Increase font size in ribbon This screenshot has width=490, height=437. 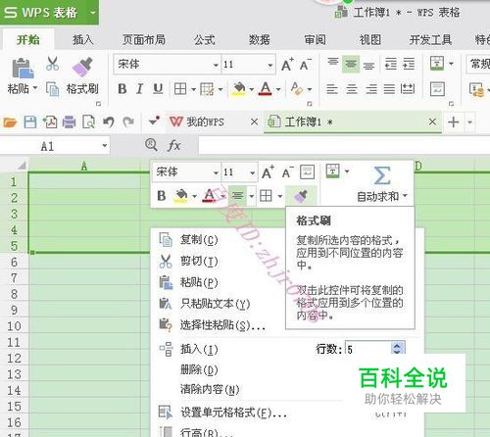287,65
